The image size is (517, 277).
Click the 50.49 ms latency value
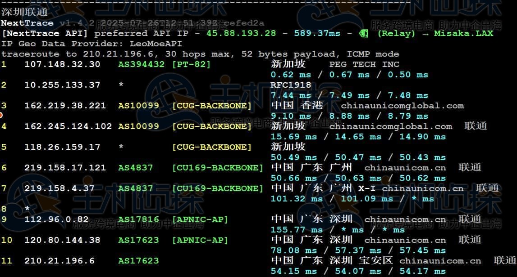[293, 157]
